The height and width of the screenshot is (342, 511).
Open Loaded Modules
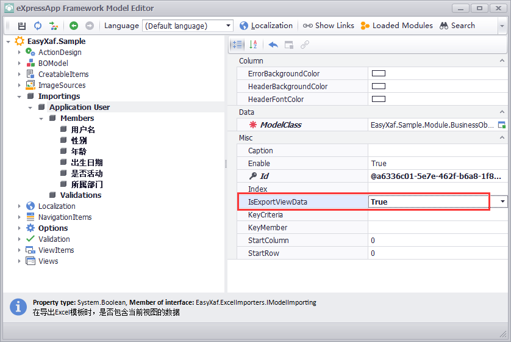(x=396, y=26)
